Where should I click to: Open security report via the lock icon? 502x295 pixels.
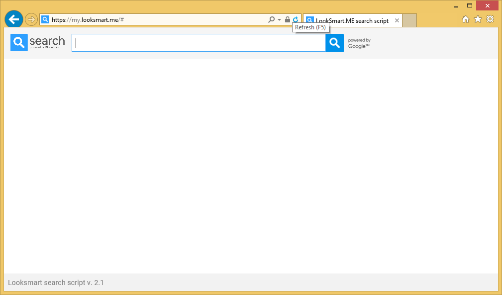(288, 19)
